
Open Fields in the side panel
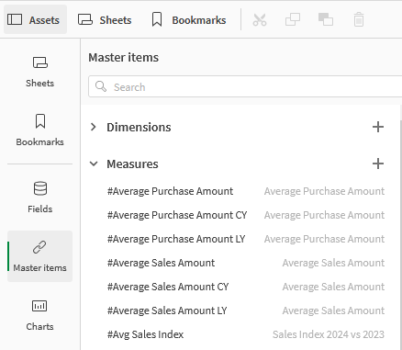[40, 198]
